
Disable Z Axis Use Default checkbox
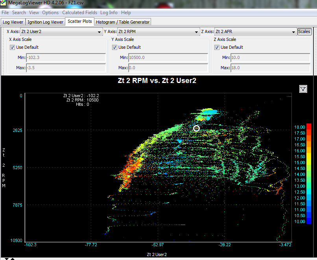pos(217,47)
